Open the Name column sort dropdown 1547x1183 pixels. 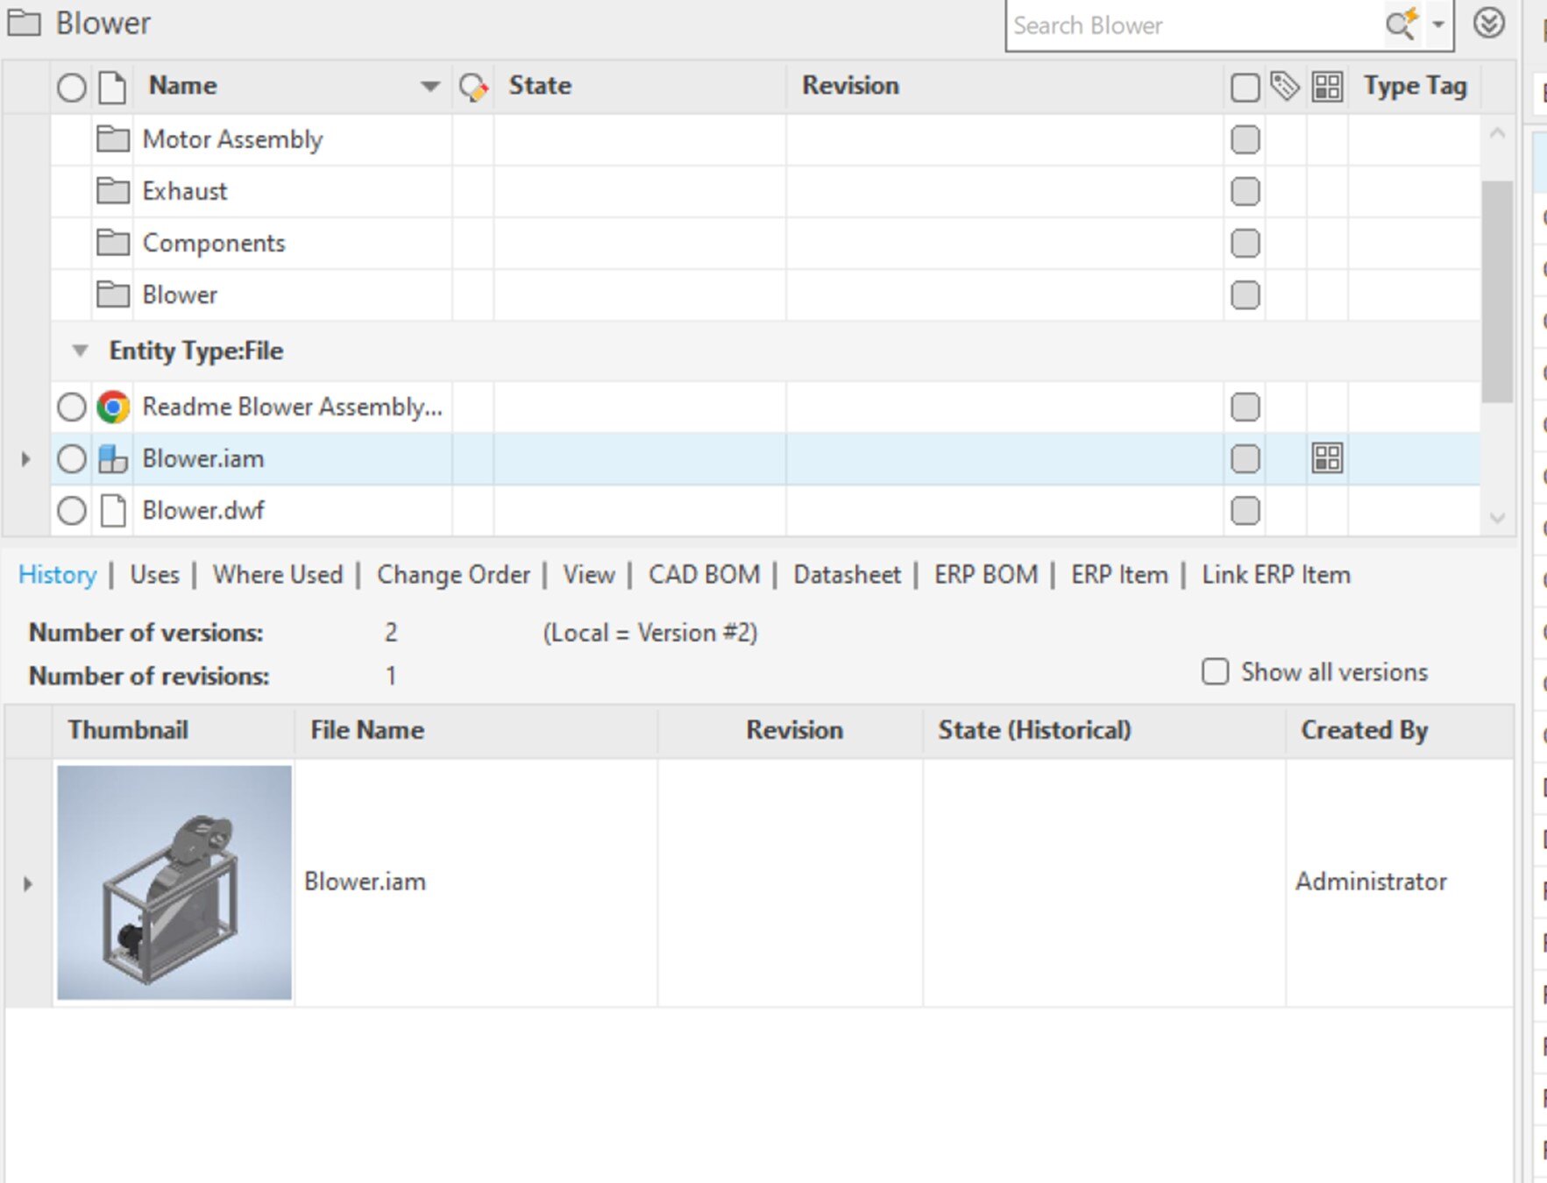pyautogui.click(x=429, y=86)
